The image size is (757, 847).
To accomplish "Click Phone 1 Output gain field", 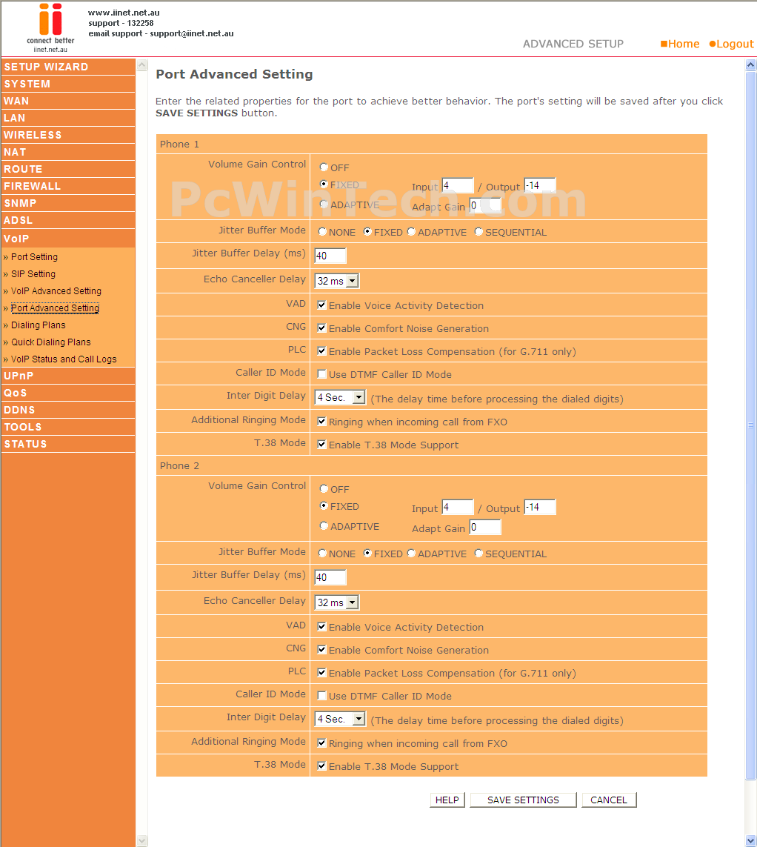I will click(x=540, y=185).
